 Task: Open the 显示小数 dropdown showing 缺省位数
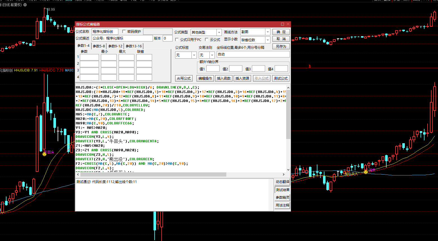[x=268, y=40]
